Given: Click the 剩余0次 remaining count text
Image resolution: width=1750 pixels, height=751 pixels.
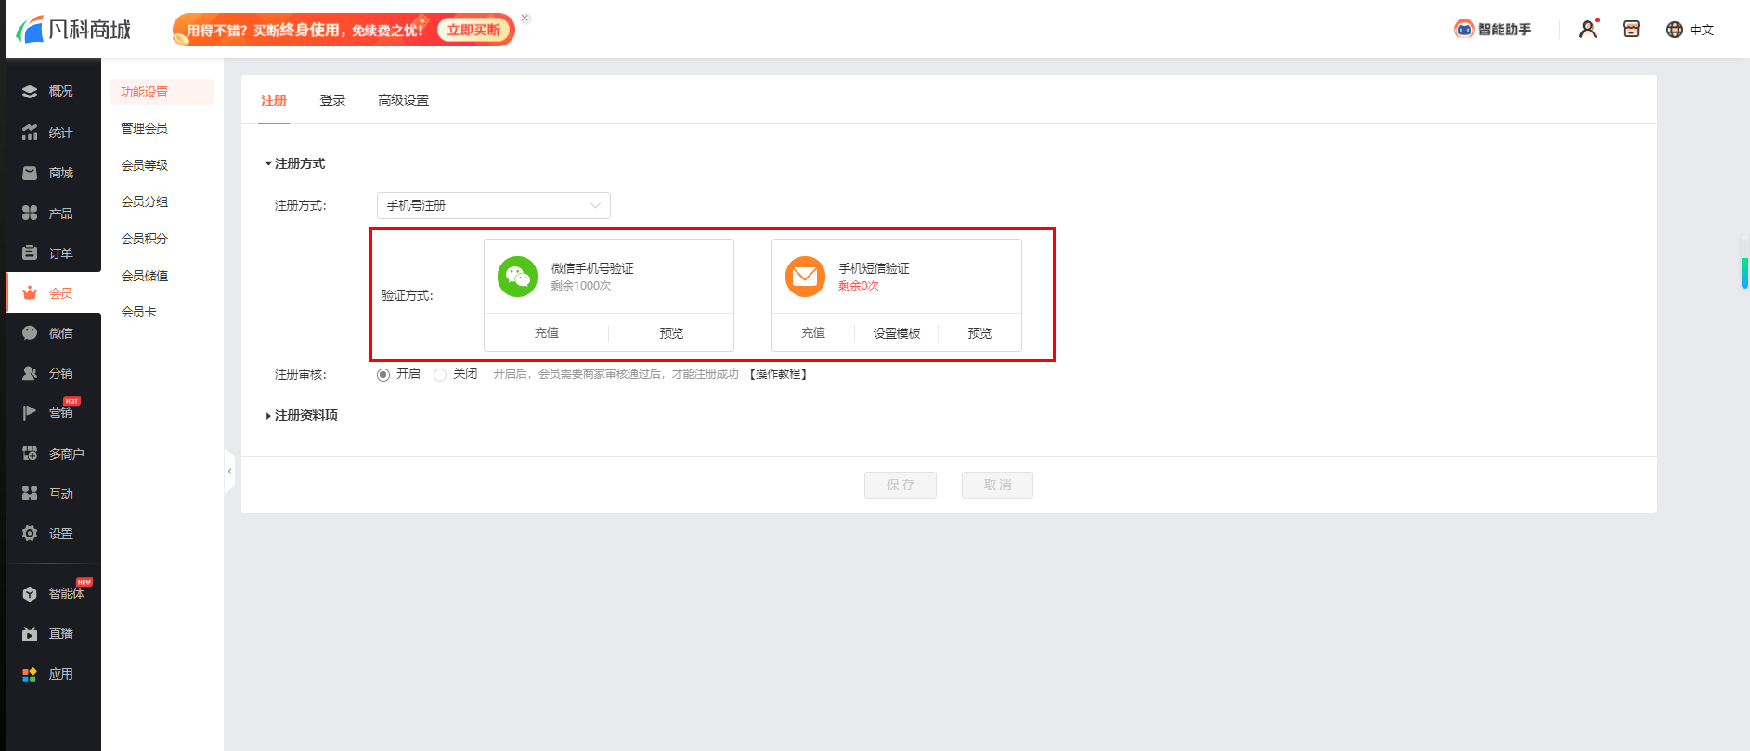Looking at the screenshot, I should tap(859, 286).
